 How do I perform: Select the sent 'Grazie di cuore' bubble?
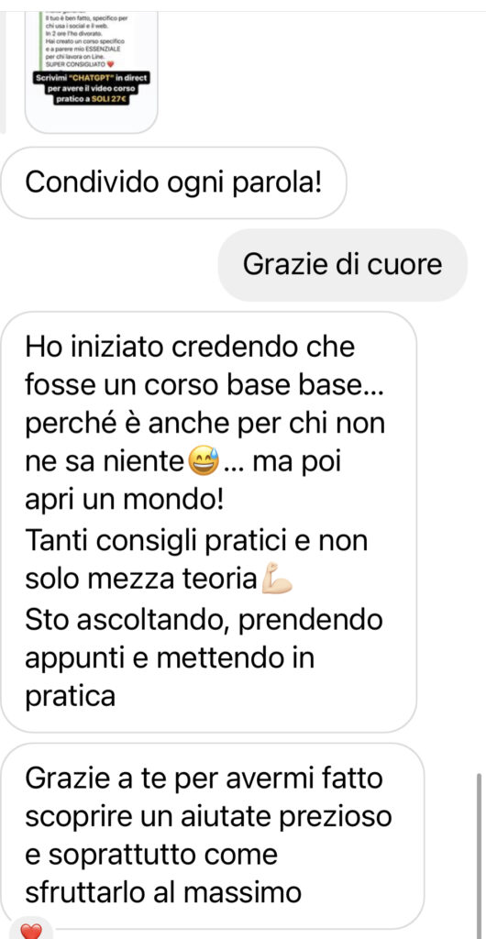(342, 265)
